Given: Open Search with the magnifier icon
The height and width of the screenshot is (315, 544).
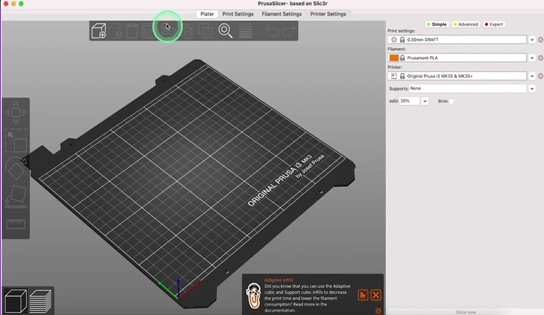Looking at the screenshot, I should click(x=225, y=31).
